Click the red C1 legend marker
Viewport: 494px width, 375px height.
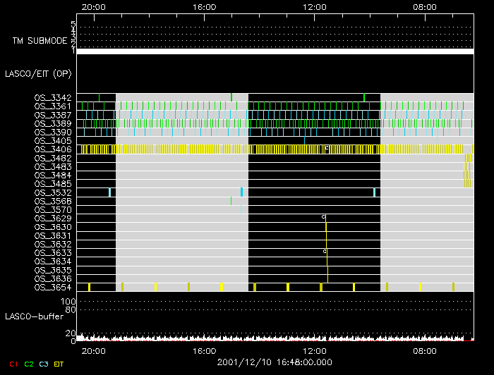click(13, 363)
